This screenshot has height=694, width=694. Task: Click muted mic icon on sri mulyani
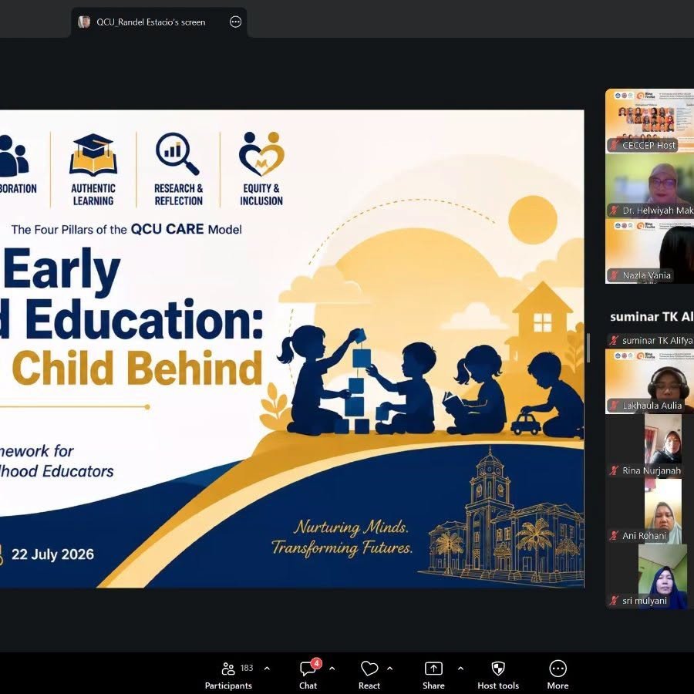[614, 601]
